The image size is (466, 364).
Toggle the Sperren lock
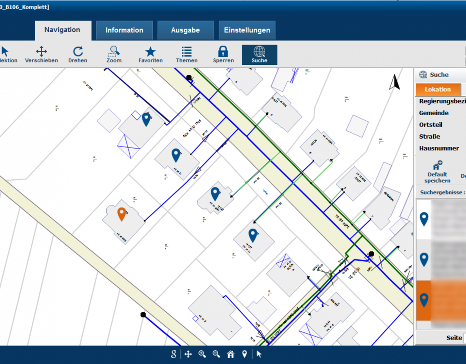[x=223, y=54]
